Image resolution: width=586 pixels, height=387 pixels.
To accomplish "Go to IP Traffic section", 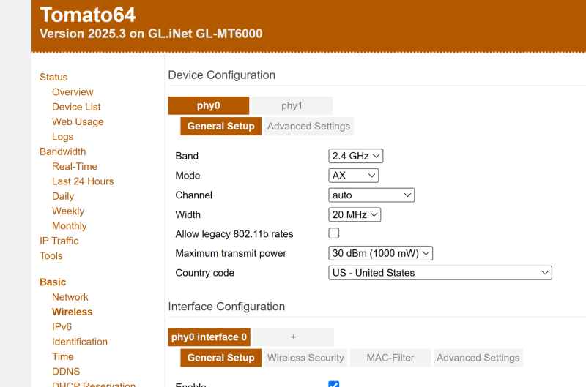I will point(59,241).
